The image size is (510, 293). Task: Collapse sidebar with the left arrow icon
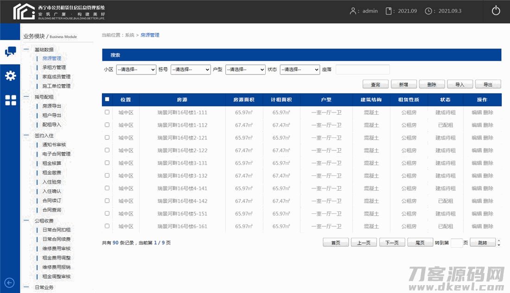[9, 283]
